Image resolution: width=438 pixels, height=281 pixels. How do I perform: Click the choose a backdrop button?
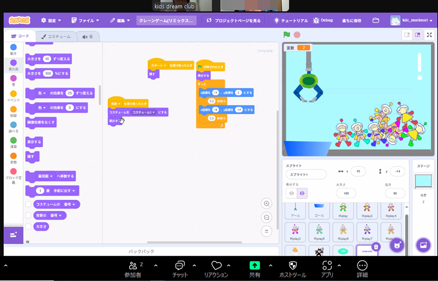pos(423,245)
